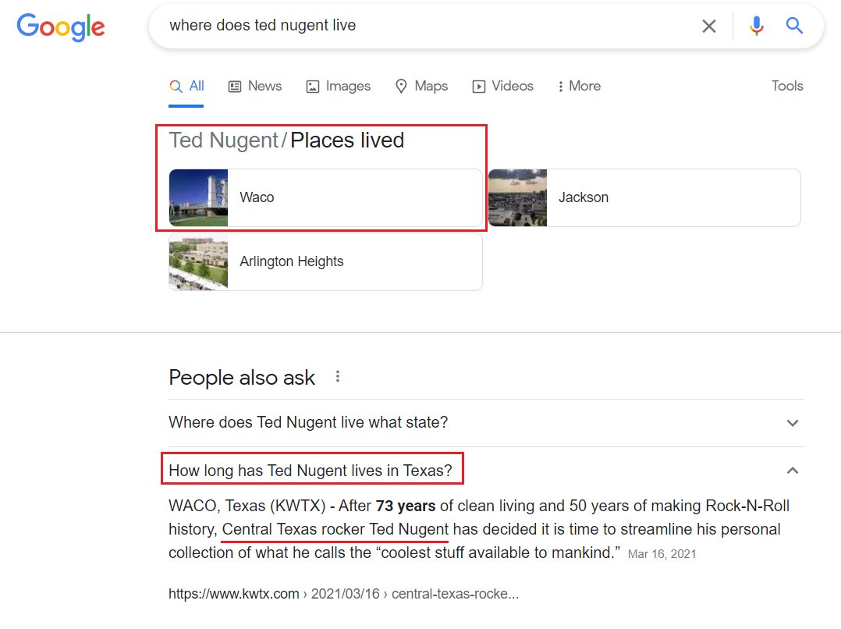
Task: Click the Arlington Heights thumbnail
Action: click(x=198, y=262)
